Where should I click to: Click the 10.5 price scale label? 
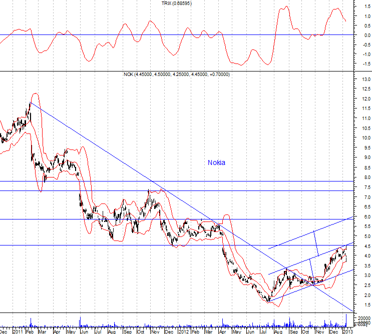pyautogui.click(x=366, y=128)
